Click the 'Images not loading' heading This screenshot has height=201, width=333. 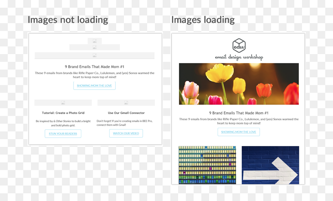[x=68, y=20]
